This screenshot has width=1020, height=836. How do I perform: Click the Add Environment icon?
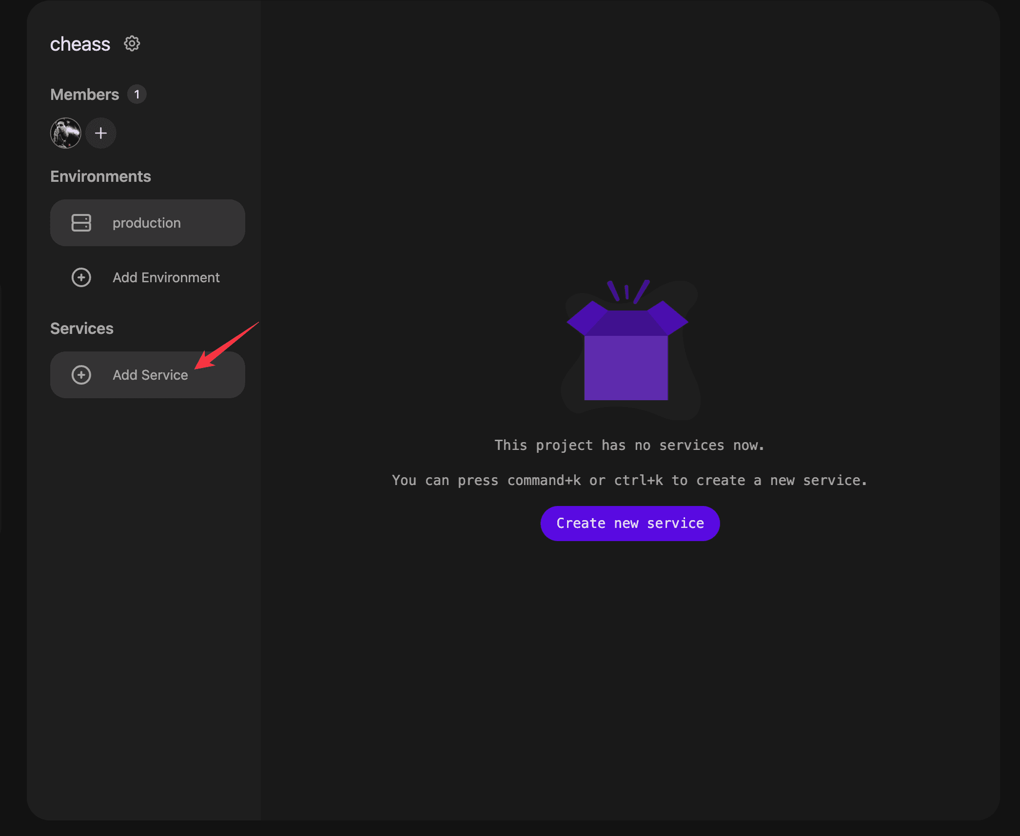[80, 277]
